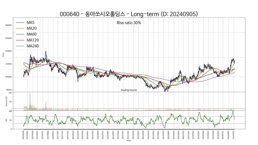
Task: Click the final RSI peak near chart end
Action: click(233, 112)
